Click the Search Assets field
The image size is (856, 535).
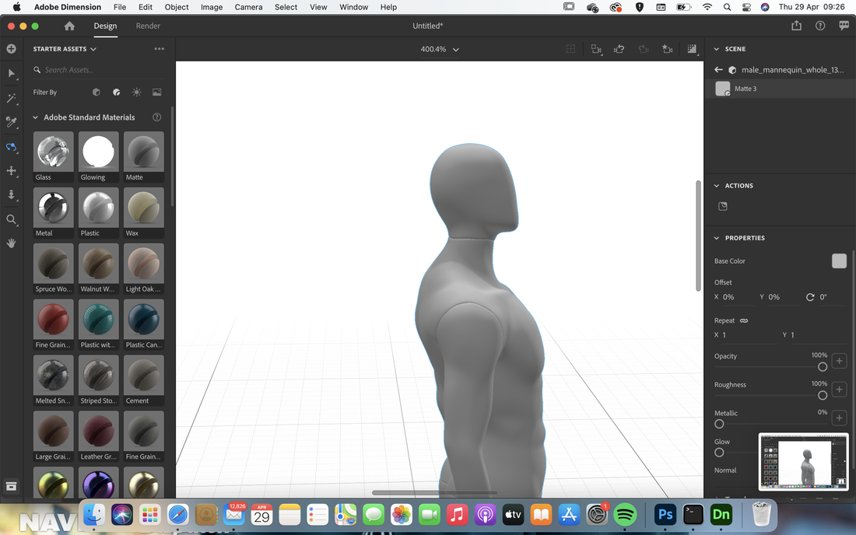click(98, 70)
